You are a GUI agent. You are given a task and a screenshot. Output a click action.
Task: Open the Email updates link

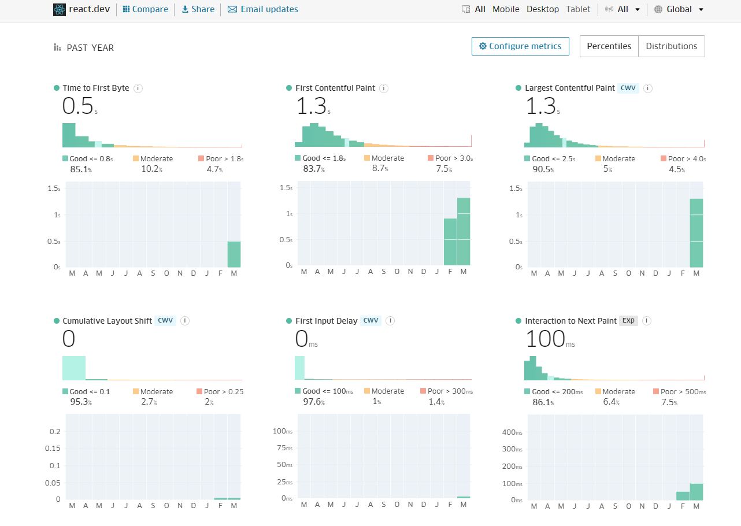pyautogui.click(x=262, y=9)
